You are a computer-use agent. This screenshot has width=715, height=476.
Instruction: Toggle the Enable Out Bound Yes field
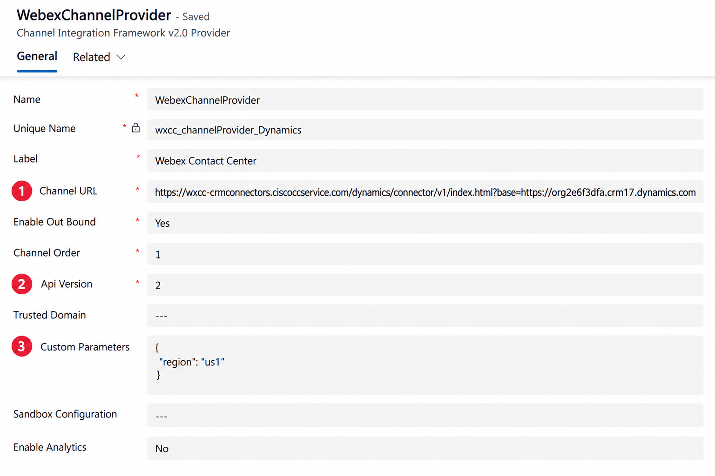[425, 223]
